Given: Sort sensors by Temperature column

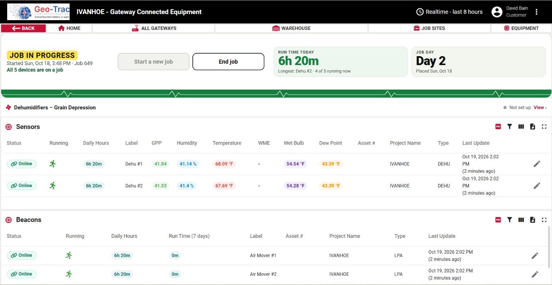Looking at the screenshot, I should coord(227,143).
